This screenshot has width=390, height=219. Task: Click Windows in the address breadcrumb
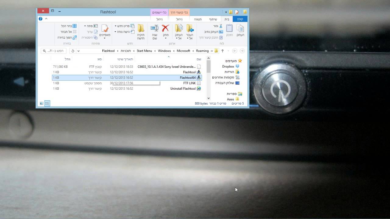pos(164,51)
